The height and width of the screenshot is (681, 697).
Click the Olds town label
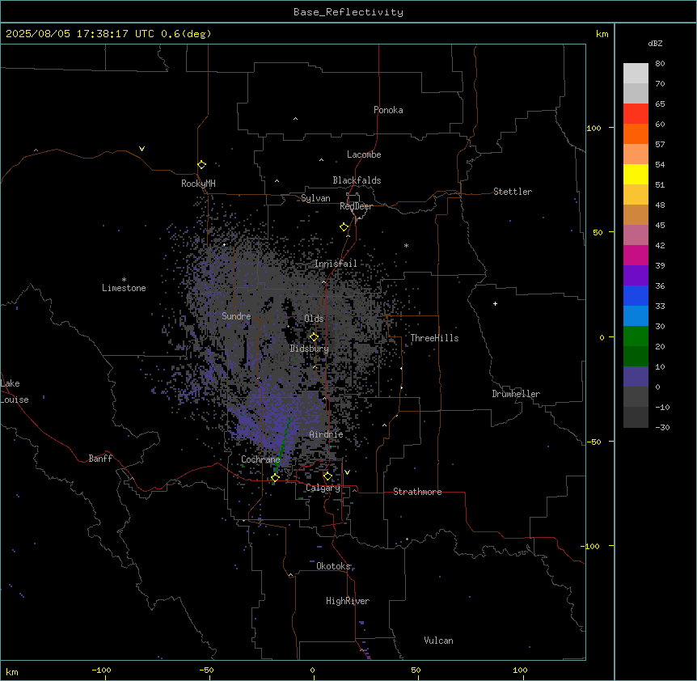tap(314, 319)
